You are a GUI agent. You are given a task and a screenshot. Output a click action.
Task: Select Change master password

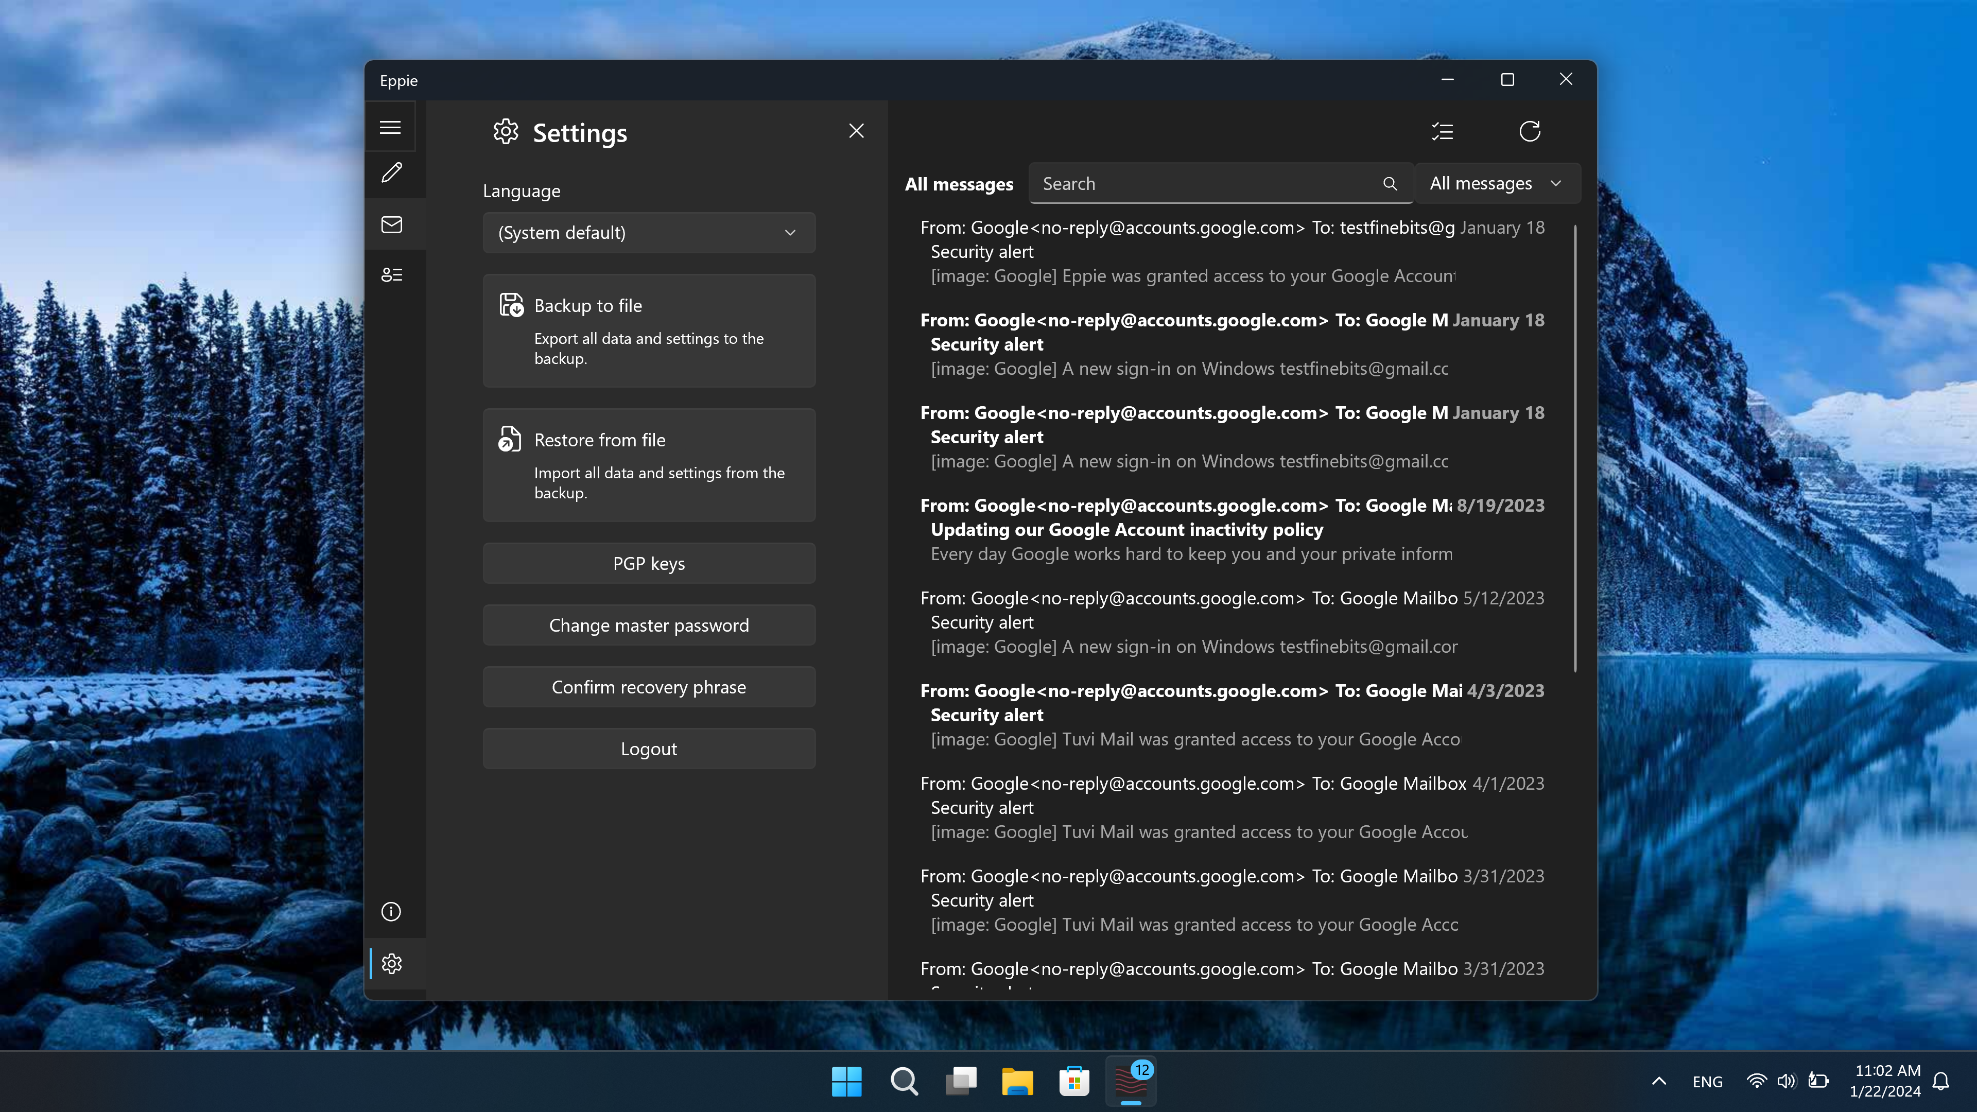click(649, 624)
